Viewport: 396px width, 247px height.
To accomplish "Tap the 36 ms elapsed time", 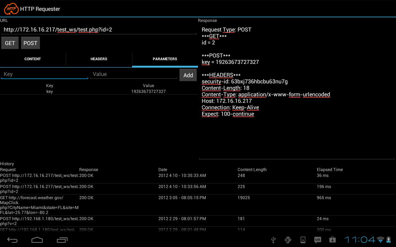I will coord(323,175).
